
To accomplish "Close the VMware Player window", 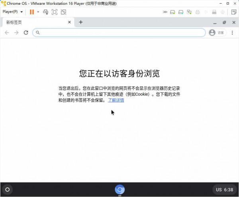I will (235, 3).
